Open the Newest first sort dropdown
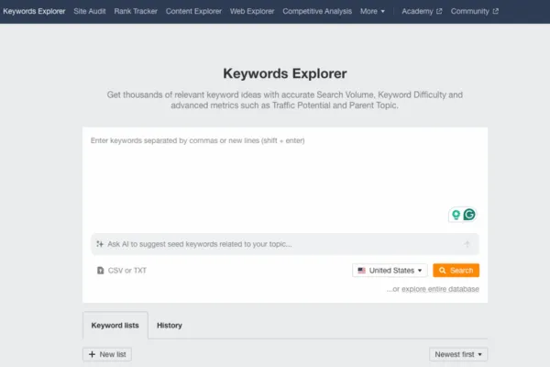The height and width of the screenshot is (367, 550). tap(458, 354)
